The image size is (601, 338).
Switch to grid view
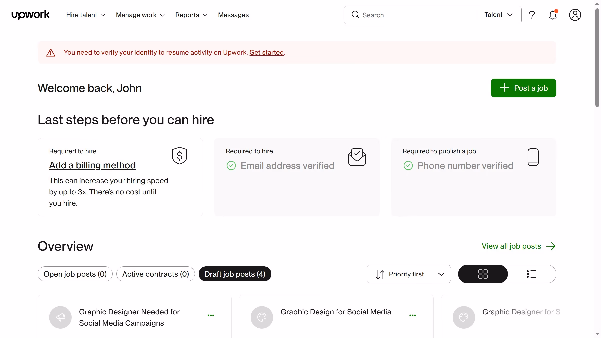point(483,274)
